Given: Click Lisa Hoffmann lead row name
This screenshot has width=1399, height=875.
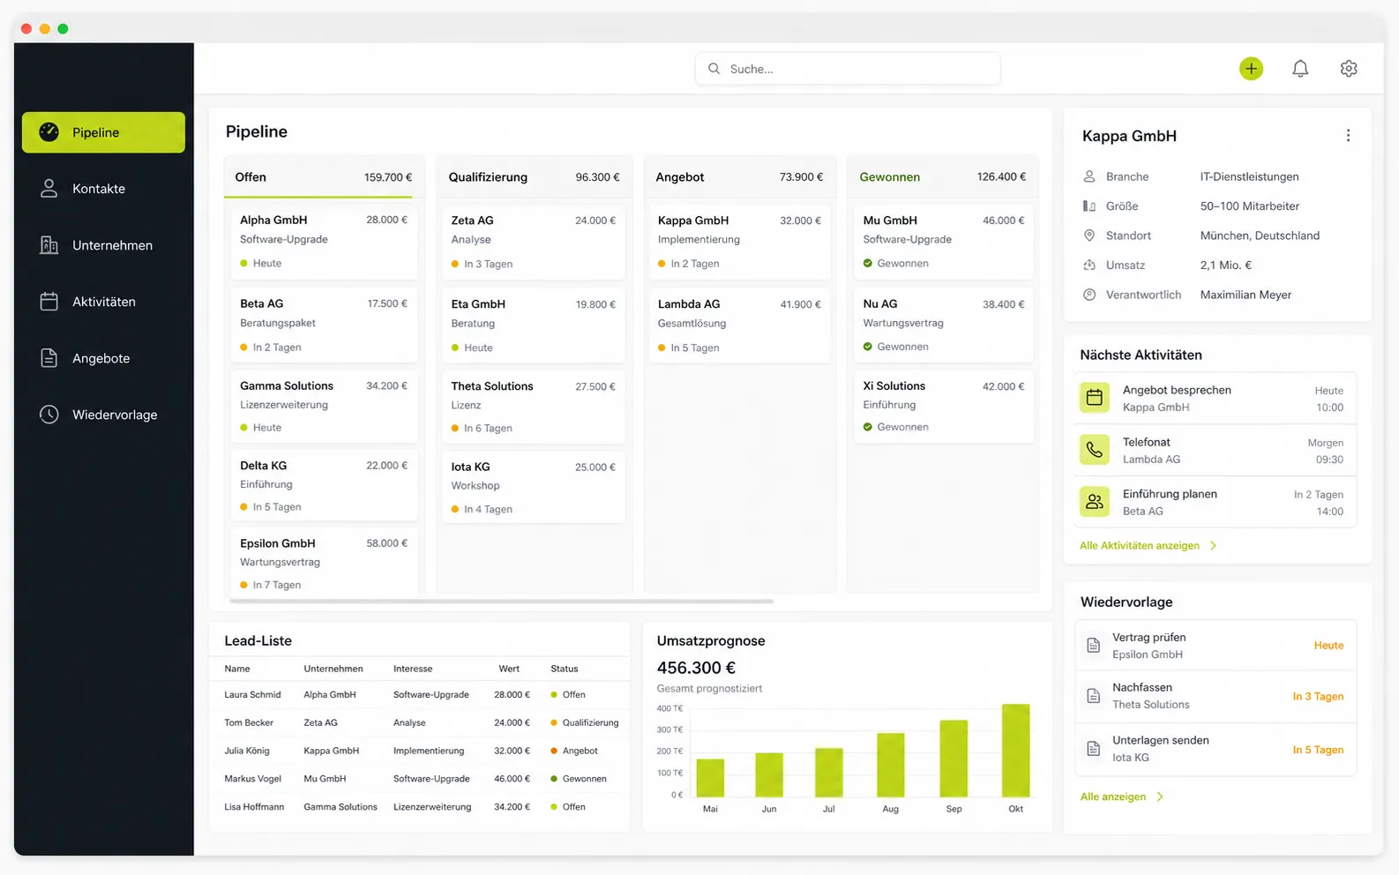Looking at the screenshot, I should 254,807.
